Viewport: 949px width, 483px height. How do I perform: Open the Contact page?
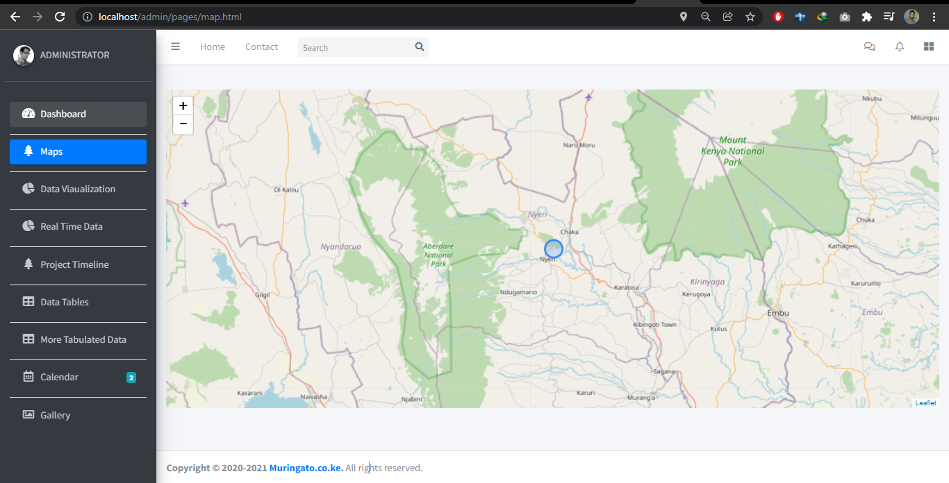tap(261, 46)
